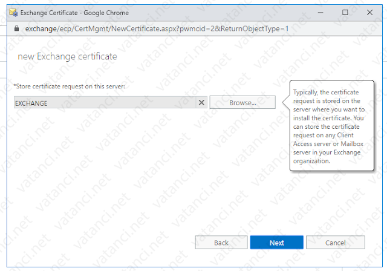Screen dimensions: 387x271
Task: Select the EXCHANGE server input field
Action: (x=105, y=102)
